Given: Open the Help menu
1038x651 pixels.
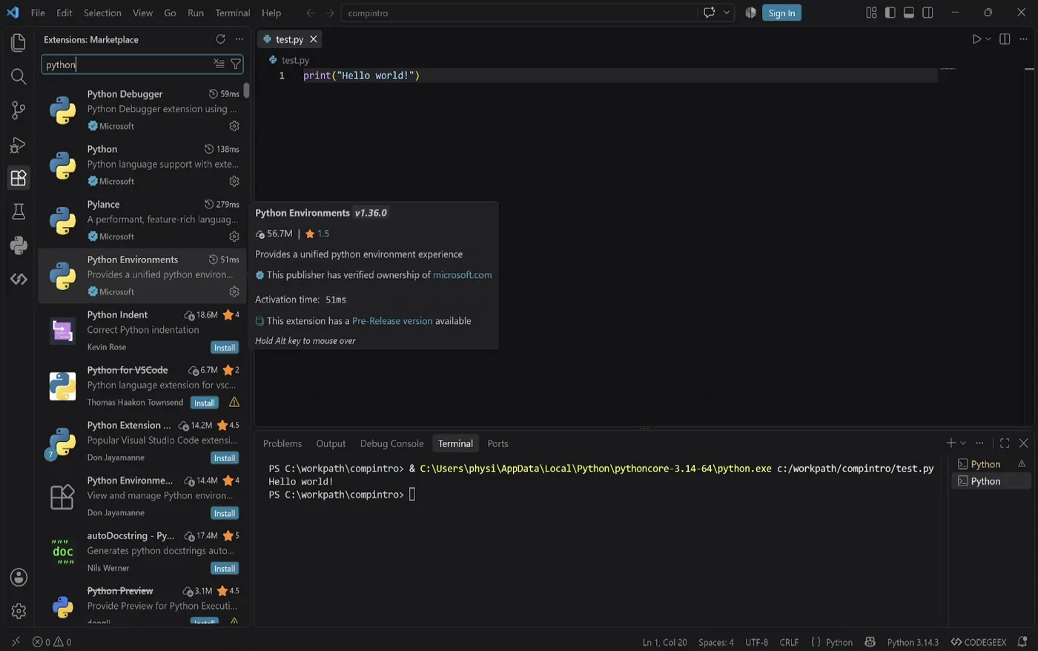Looking at the screenshot, I should 271,13.
